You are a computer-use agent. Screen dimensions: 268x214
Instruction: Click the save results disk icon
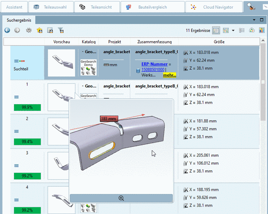pyautogui.click(x=50, y=30)
